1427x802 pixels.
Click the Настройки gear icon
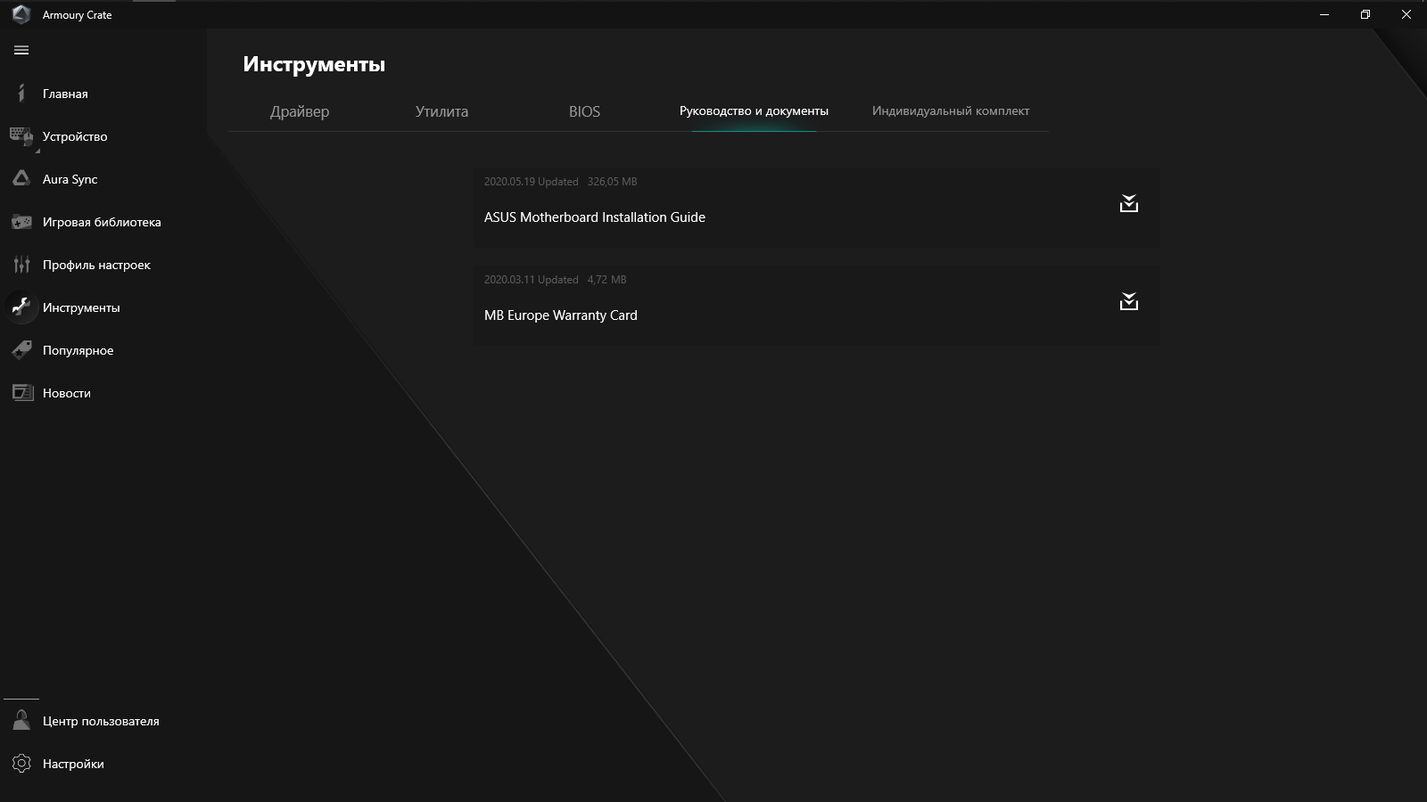pyautogui.click(x=21, y=764)
